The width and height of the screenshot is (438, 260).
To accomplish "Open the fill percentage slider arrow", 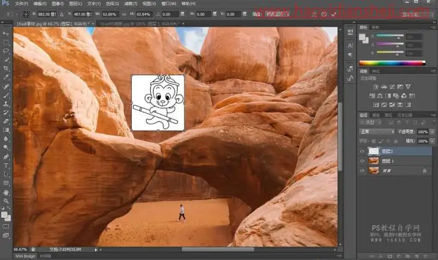I will (432, 141).
